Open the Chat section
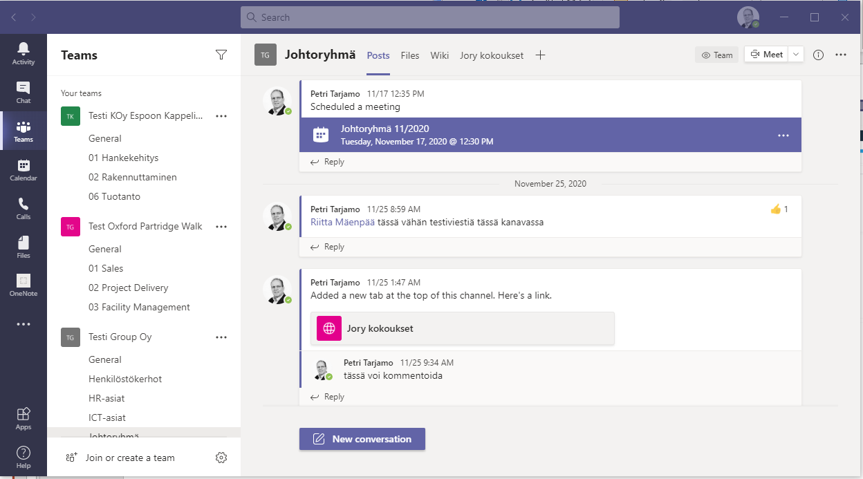The height and width of the screenshot is (479, 863). coord(24,92)
